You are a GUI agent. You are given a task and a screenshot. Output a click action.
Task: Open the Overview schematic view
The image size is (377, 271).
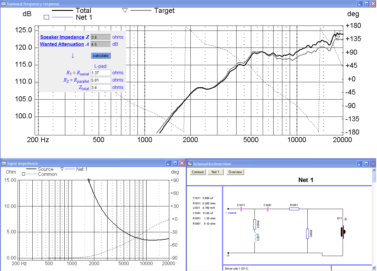point(235,172)
